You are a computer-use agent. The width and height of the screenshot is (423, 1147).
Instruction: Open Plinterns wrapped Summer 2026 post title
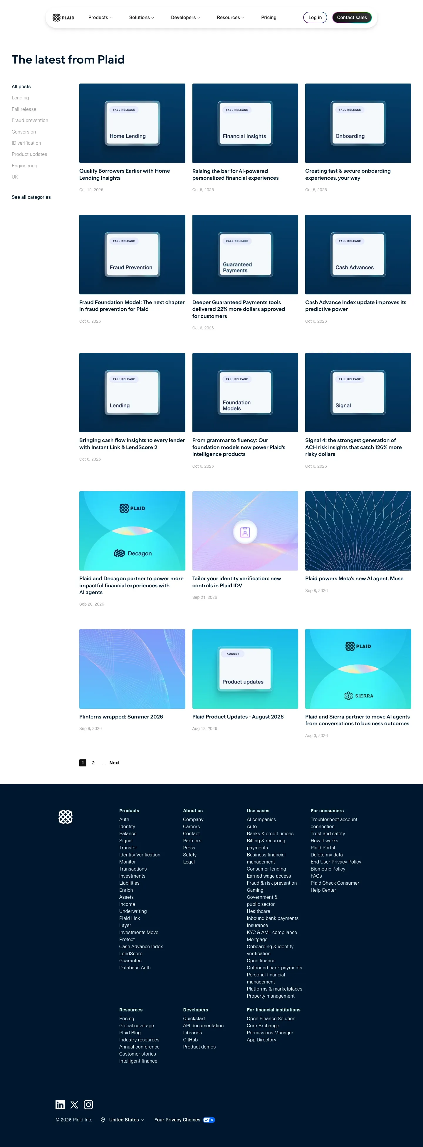click(121, 717)
